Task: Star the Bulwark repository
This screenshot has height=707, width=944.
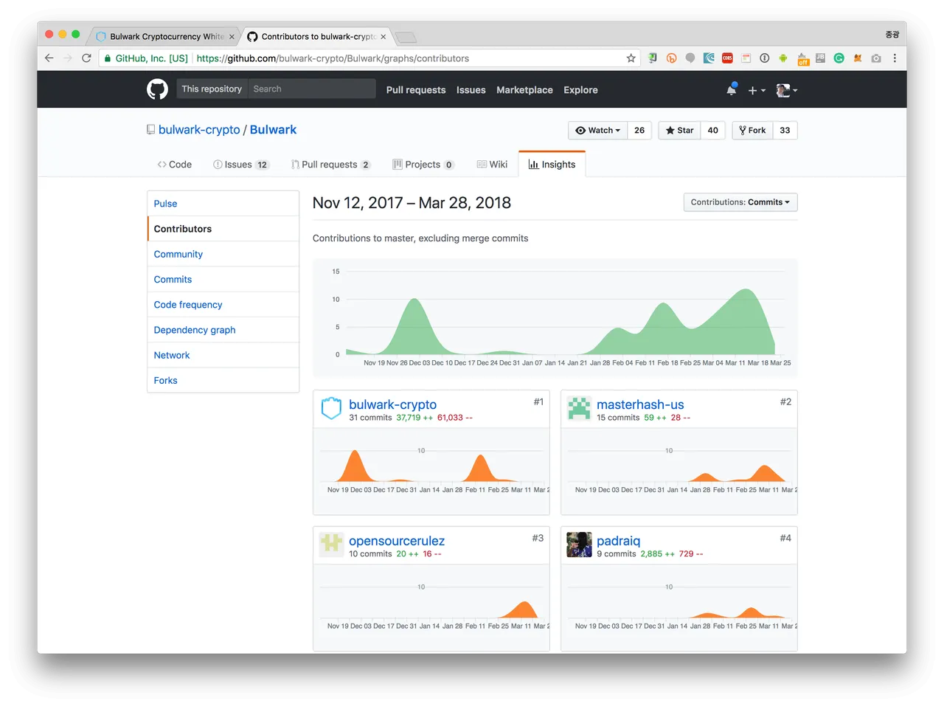Action: (x=679, y=131)
